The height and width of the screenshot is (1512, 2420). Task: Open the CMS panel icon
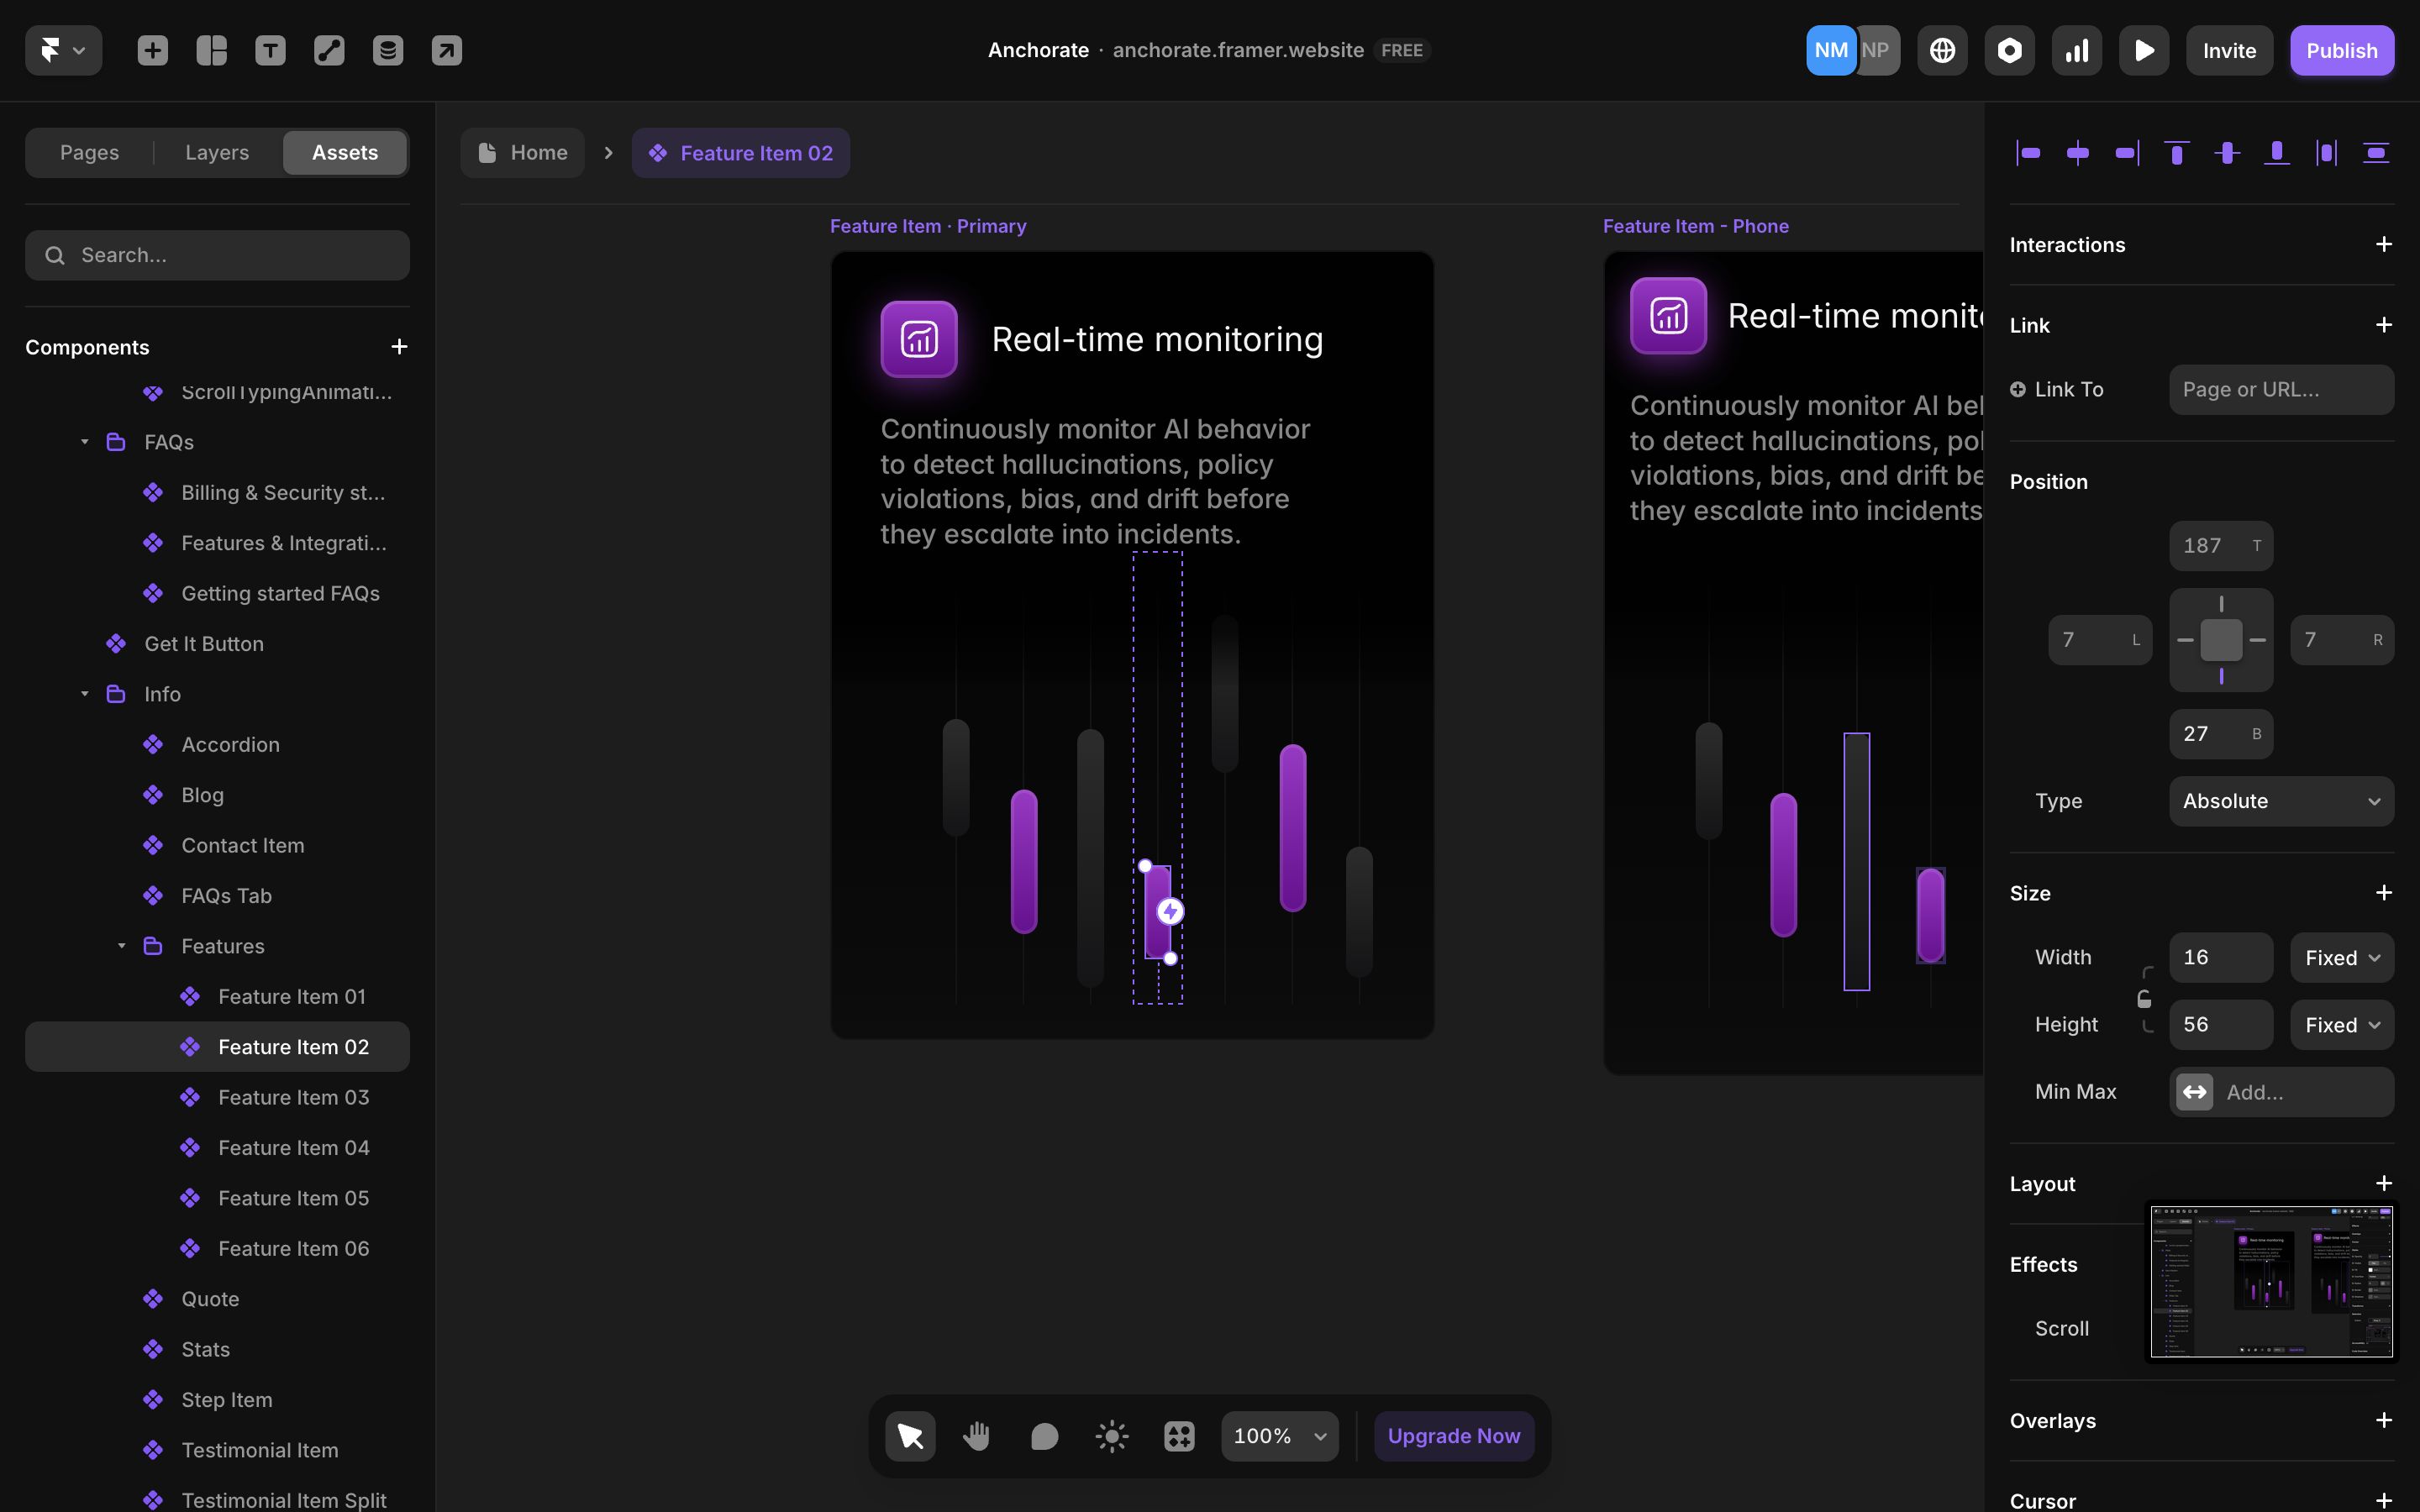(388, 50)
